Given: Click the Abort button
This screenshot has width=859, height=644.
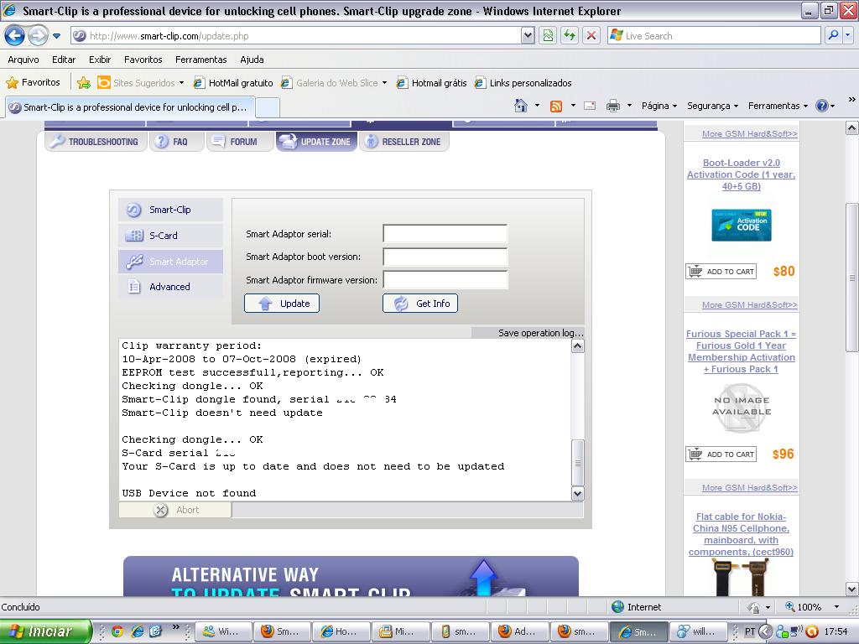Looking at the screenshot, I should 175,510.
